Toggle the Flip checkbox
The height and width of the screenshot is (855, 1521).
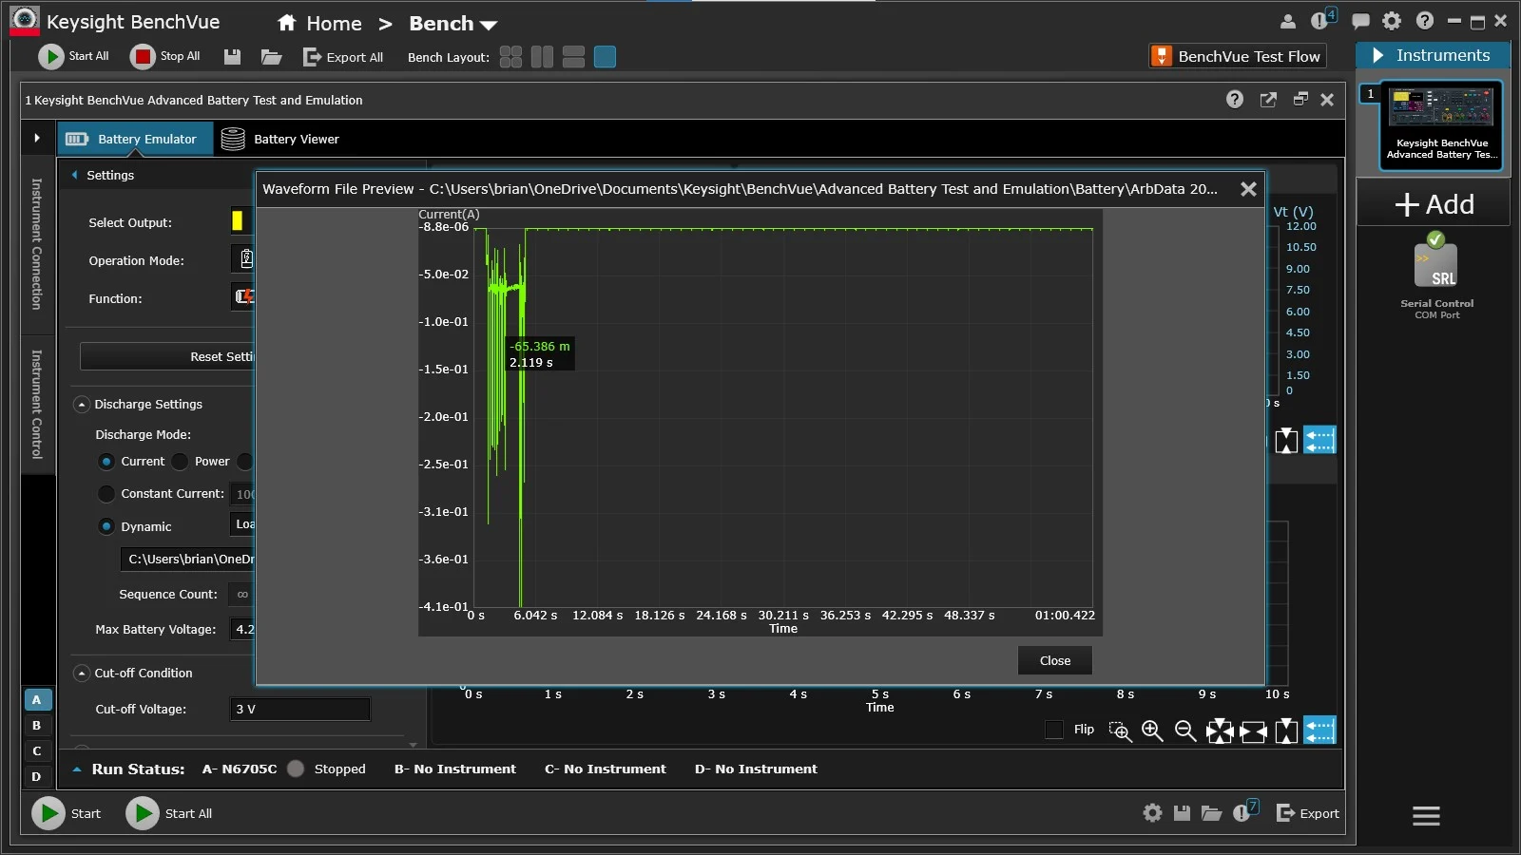tap(1053, 730)
